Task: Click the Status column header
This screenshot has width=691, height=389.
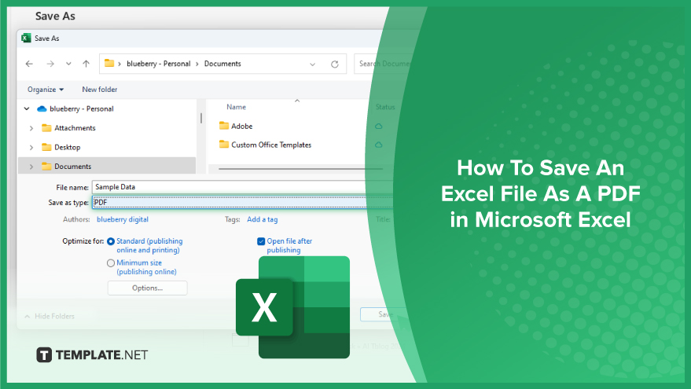Action: tap(385, 107)
